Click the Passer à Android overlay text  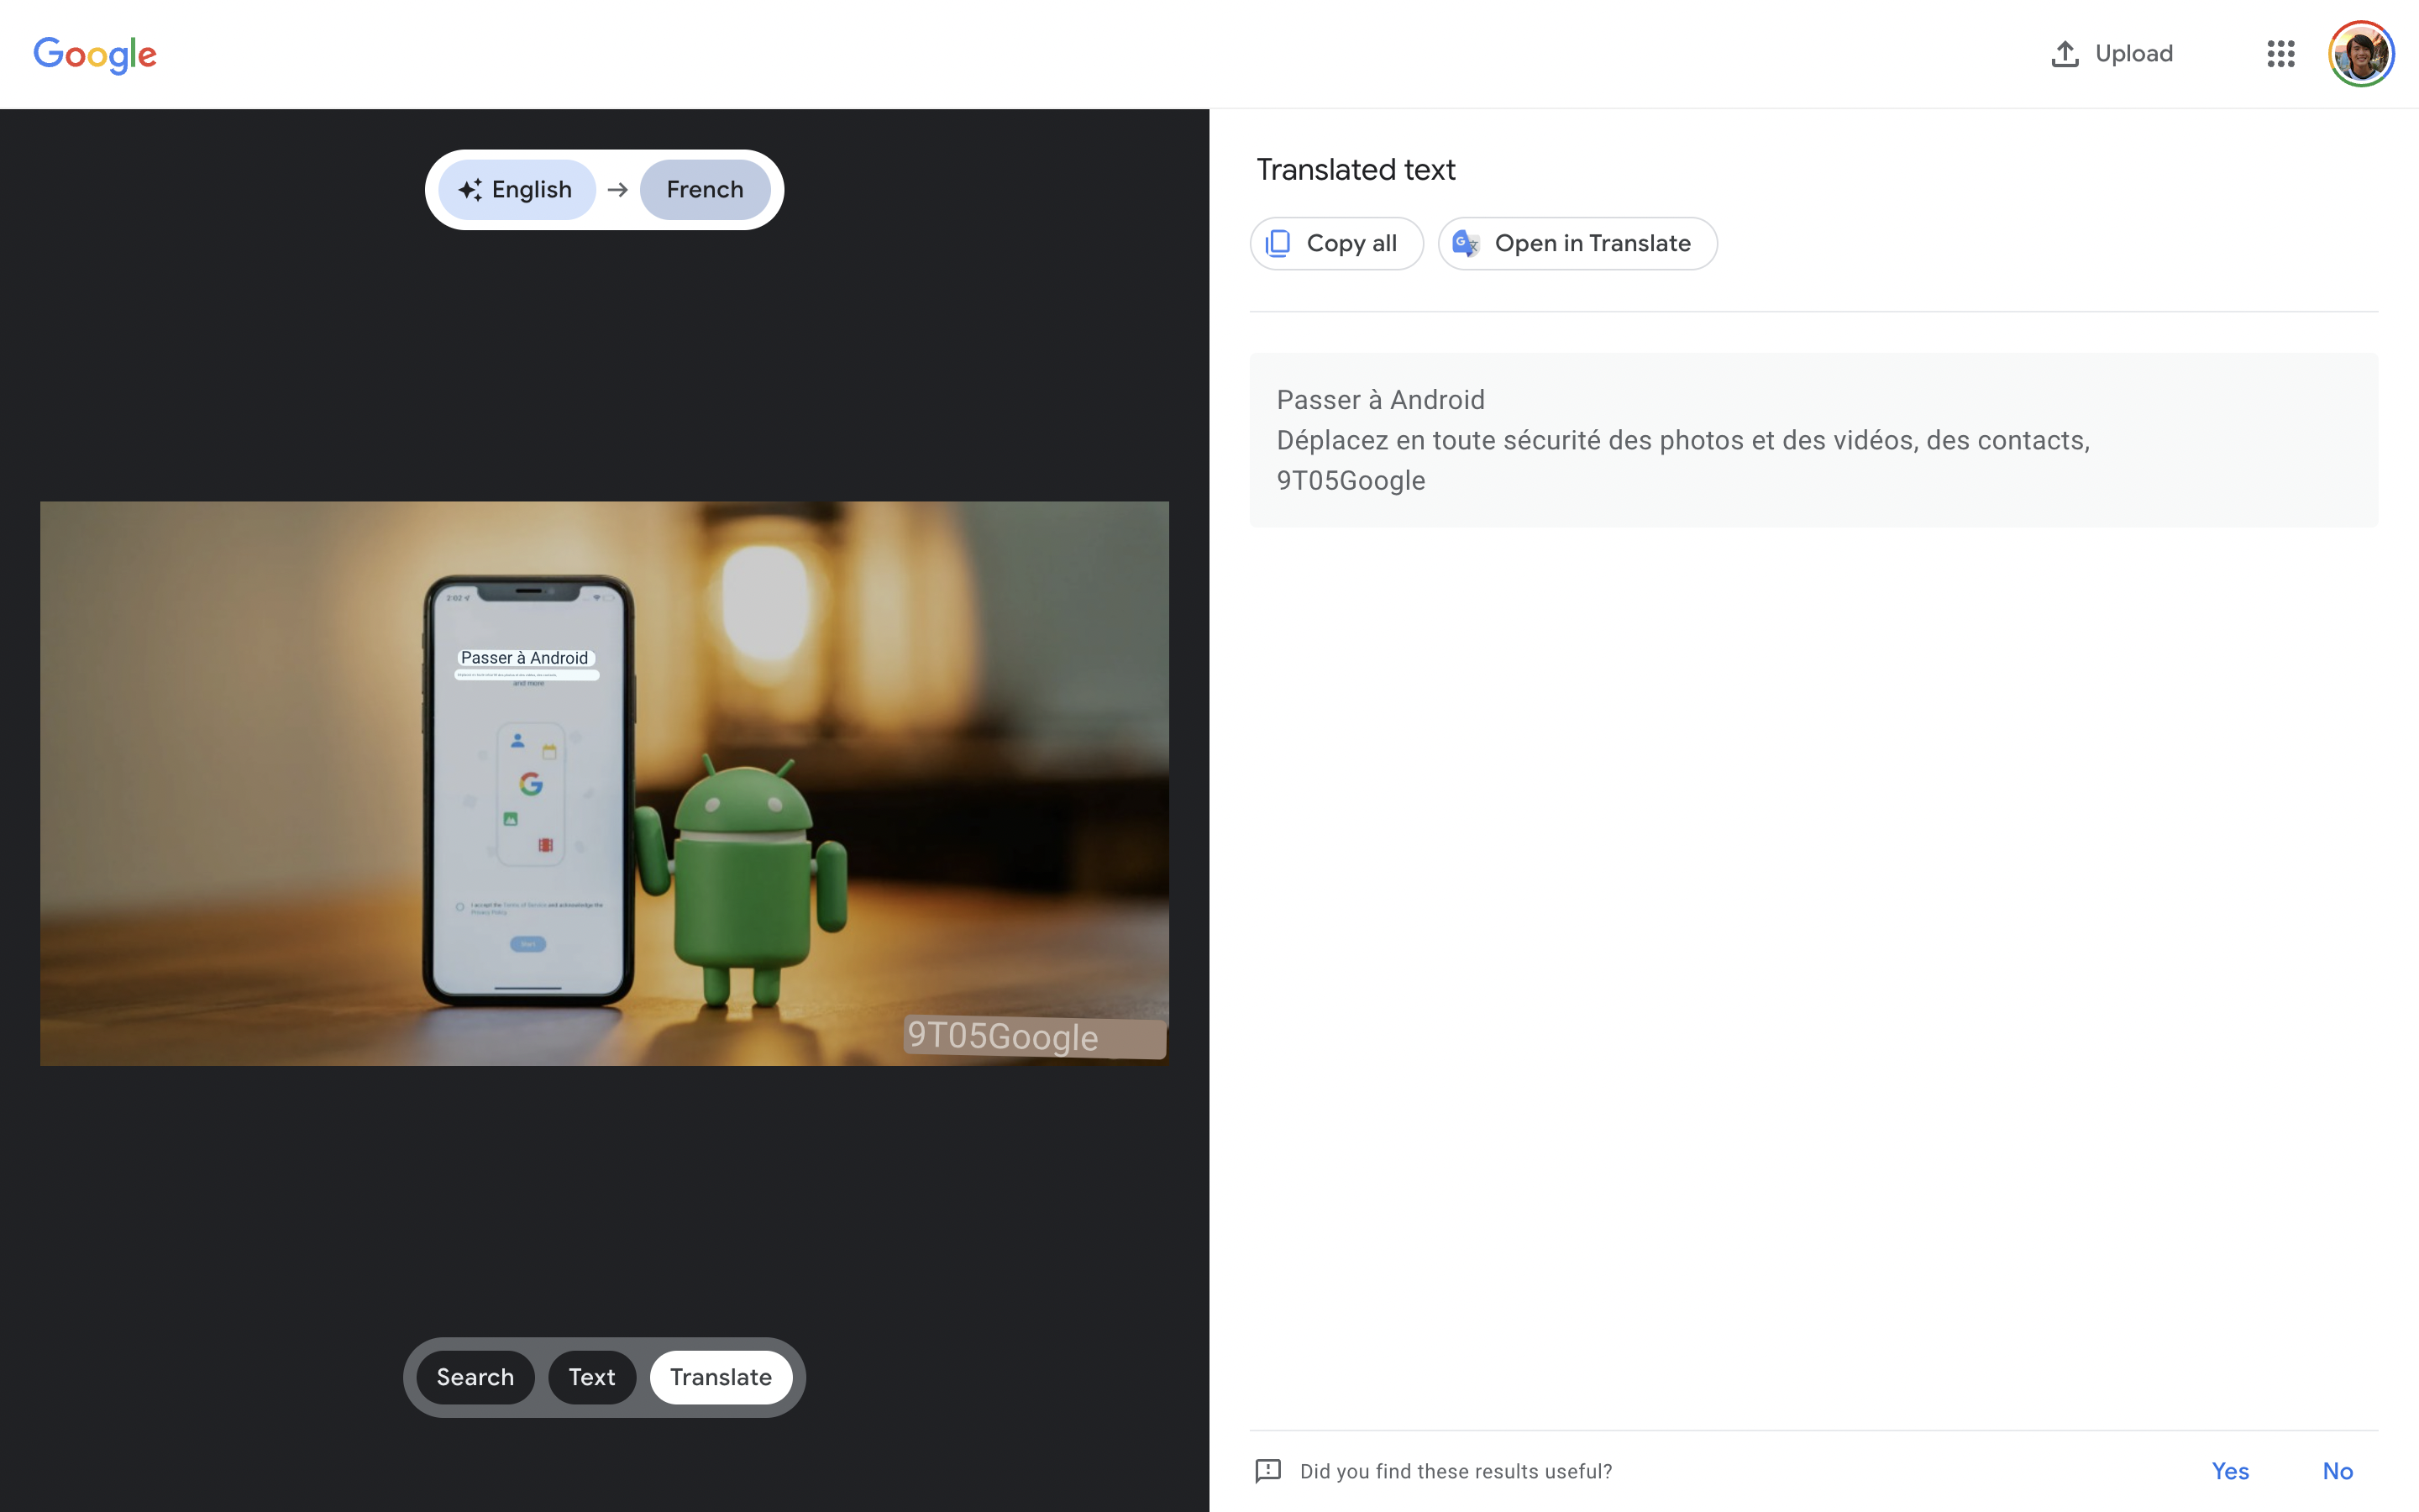tap(525, 658)
